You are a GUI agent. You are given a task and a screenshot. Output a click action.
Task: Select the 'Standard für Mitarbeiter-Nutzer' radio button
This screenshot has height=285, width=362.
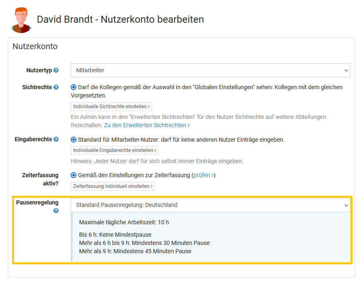click(74, 140)
